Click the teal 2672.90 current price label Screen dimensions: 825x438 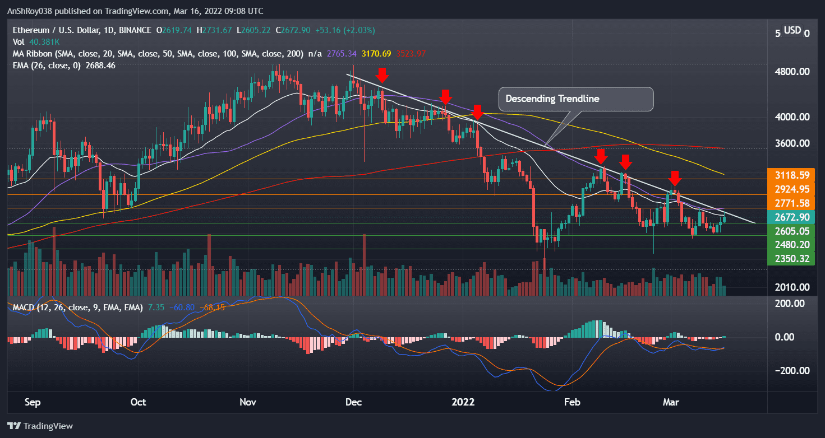pyautogui.click(x=791, y=217)
